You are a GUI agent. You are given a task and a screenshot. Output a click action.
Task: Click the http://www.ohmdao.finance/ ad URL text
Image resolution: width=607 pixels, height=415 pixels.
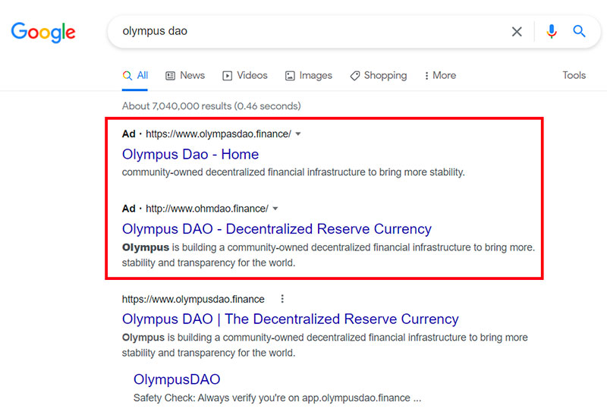click(x=206, y=209)
